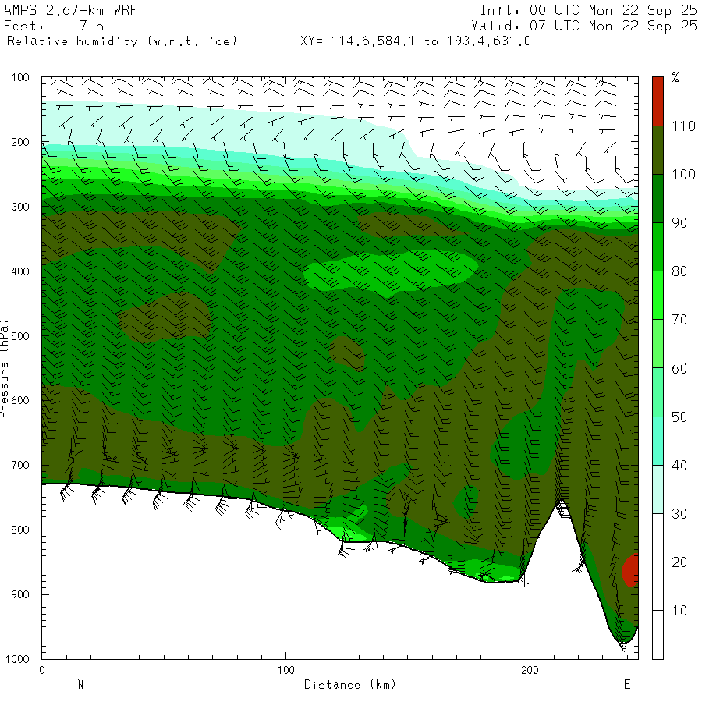Select the pressure axis tick label '800'

tap(20, 530)
